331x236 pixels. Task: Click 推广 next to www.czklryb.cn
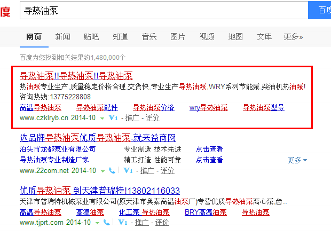[x=132, y=118]
